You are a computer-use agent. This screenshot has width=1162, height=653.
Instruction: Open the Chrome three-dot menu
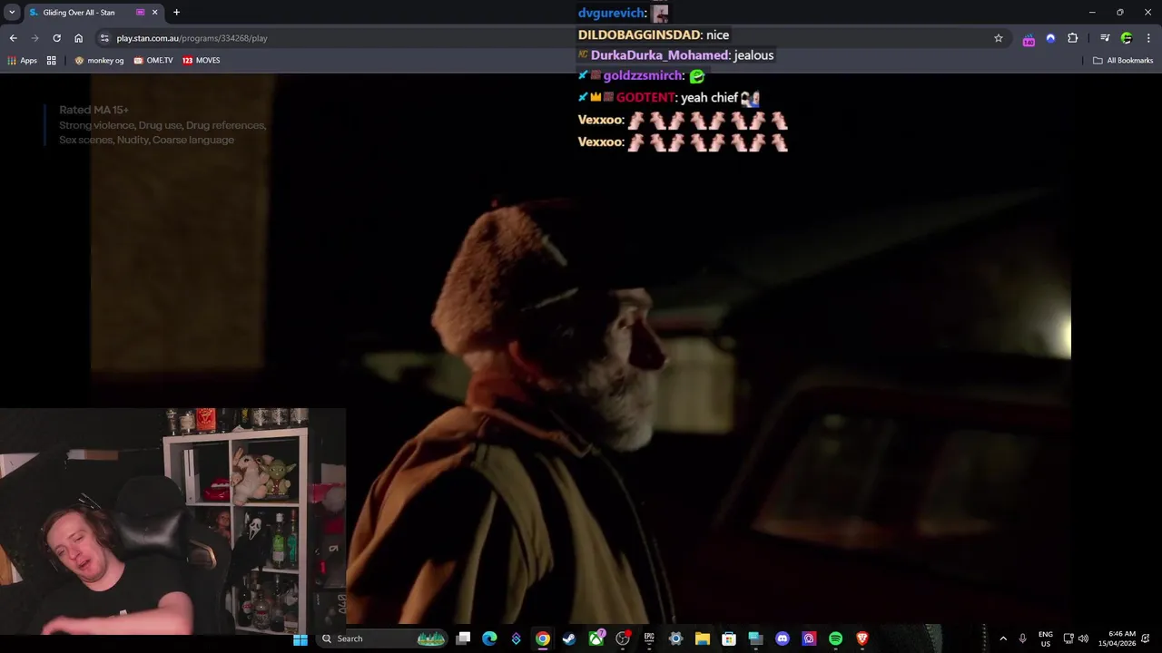coord(1148,38)
